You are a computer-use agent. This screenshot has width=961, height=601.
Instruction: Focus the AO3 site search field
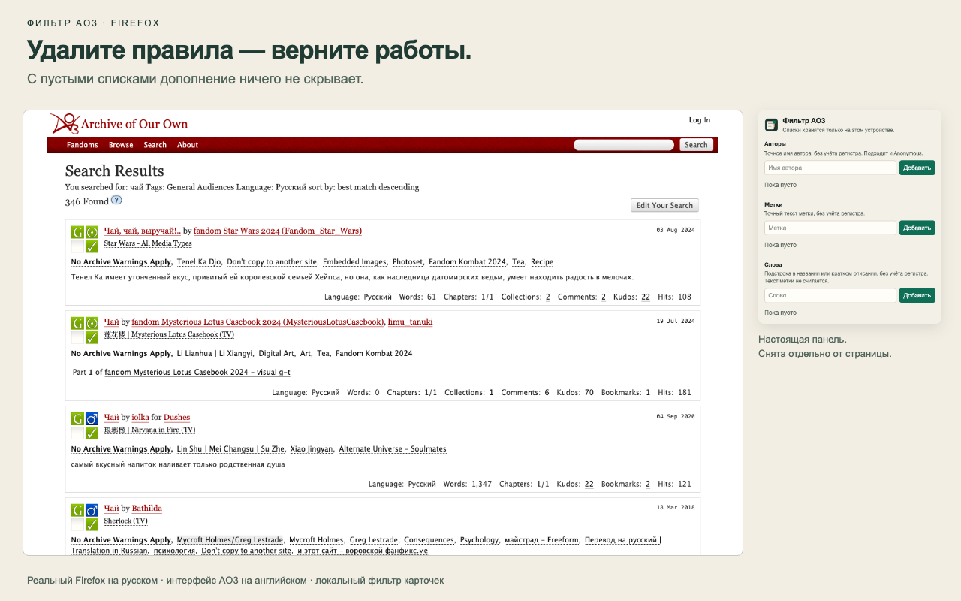click(624, 145)
